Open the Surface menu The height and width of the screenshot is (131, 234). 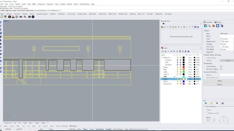[18, 4]
